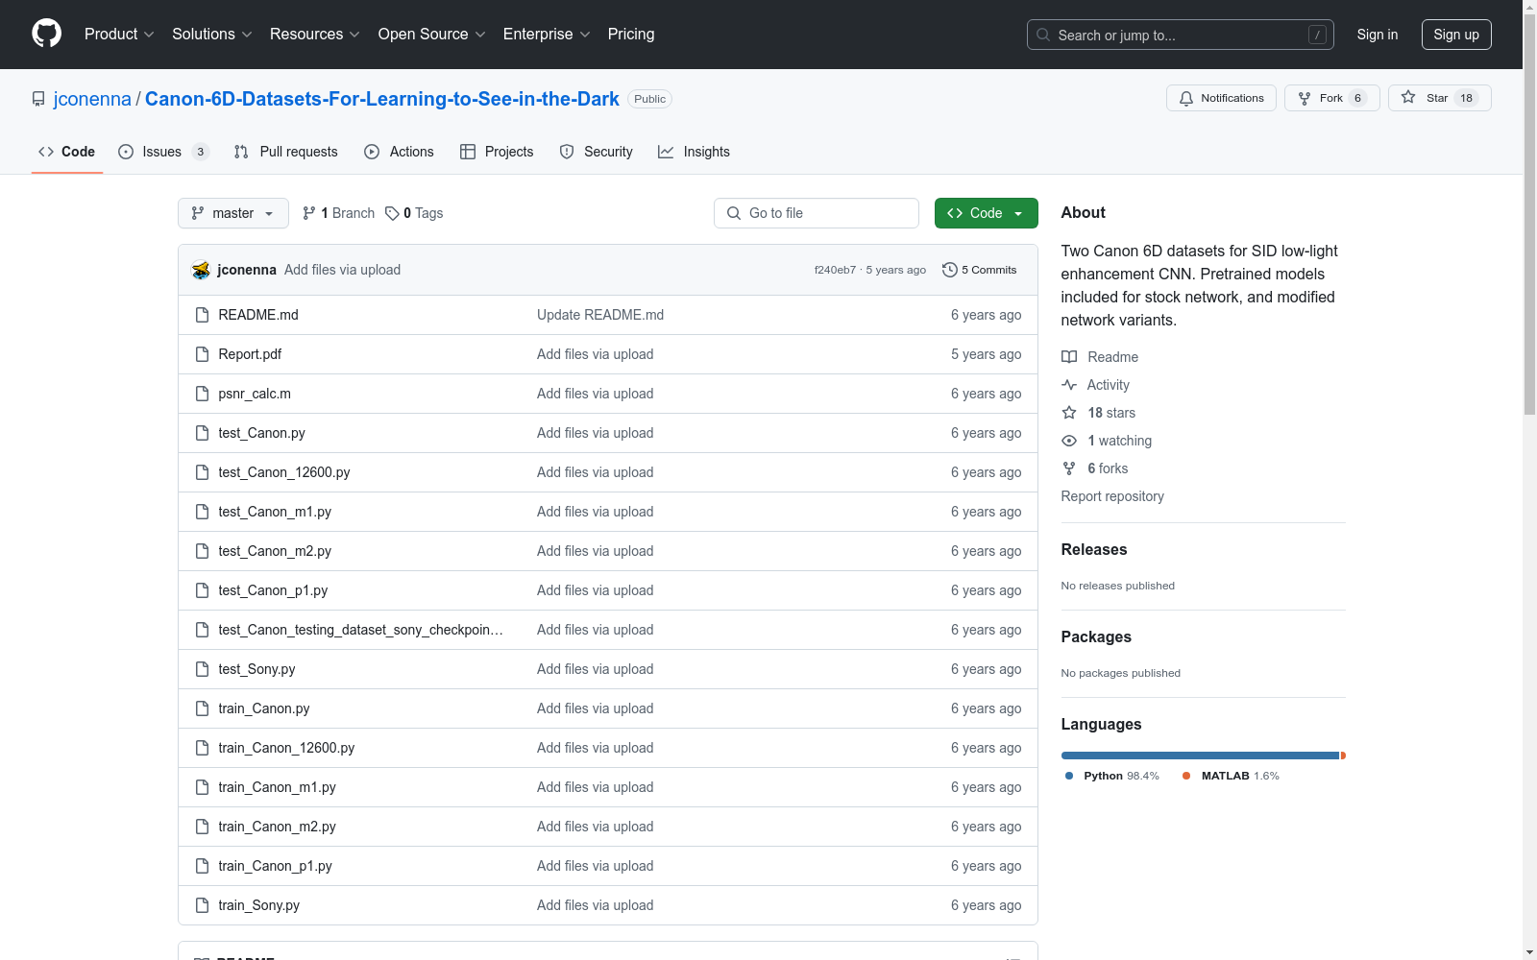Click the pulse icon next to Activity
The width and height of the screenshot is (1537, 960).
click(1069, 385)
